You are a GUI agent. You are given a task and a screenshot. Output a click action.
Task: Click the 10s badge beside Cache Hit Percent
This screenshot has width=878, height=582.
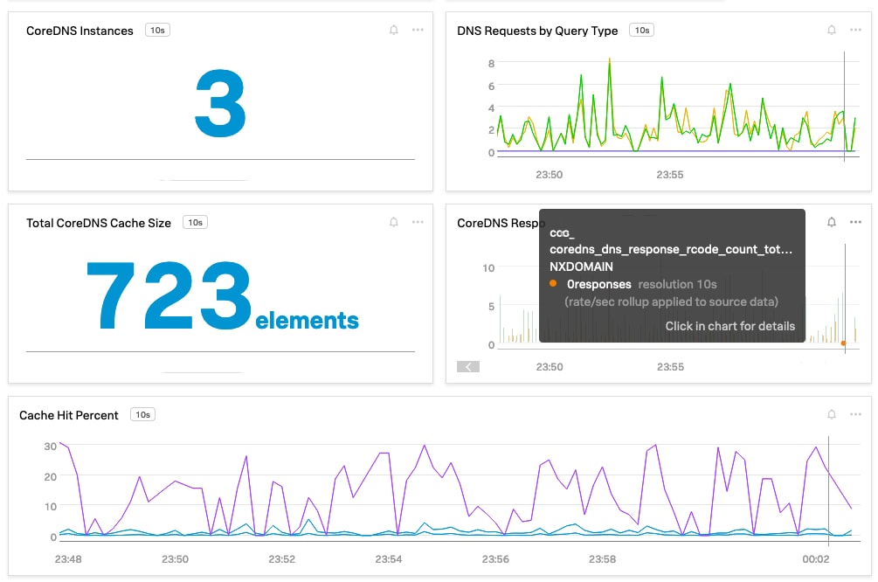click(x=142, y=415)
